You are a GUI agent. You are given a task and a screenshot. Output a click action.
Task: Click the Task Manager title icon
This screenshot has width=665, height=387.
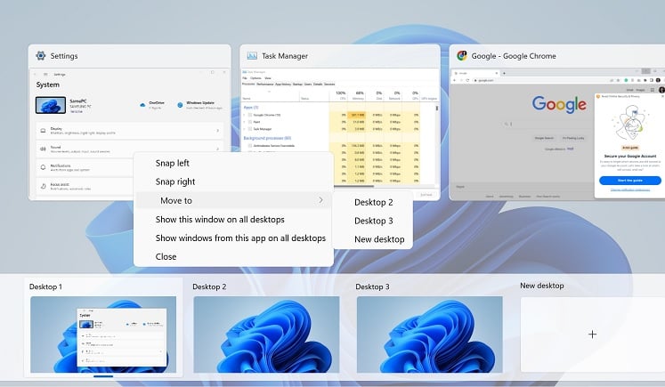(252, 55)
